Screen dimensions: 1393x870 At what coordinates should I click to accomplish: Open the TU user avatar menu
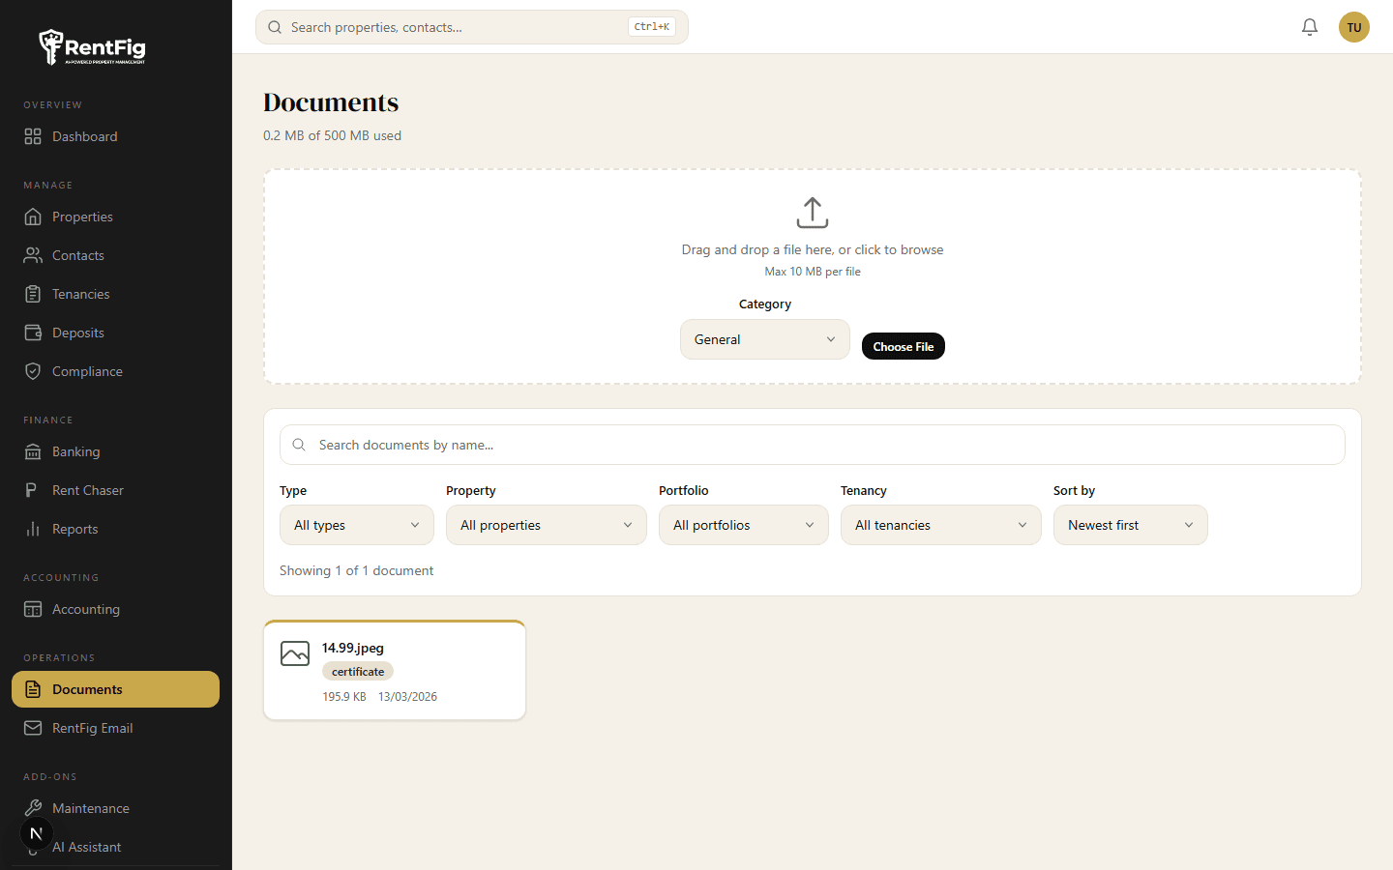(x=1354, y=27)
